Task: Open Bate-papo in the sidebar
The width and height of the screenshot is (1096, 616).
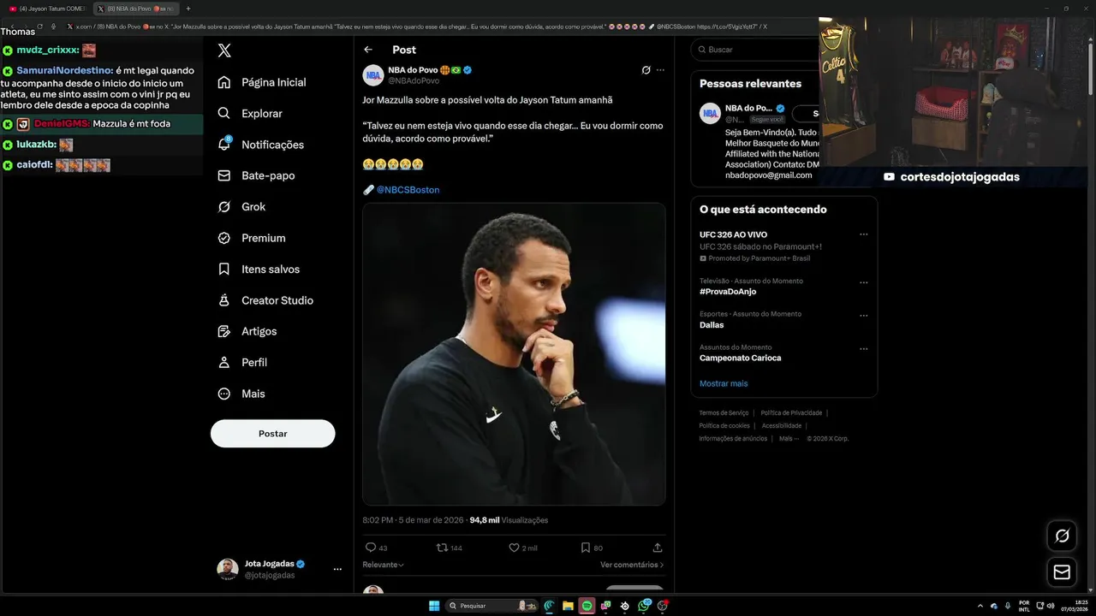Action: (x=256, y=175)
